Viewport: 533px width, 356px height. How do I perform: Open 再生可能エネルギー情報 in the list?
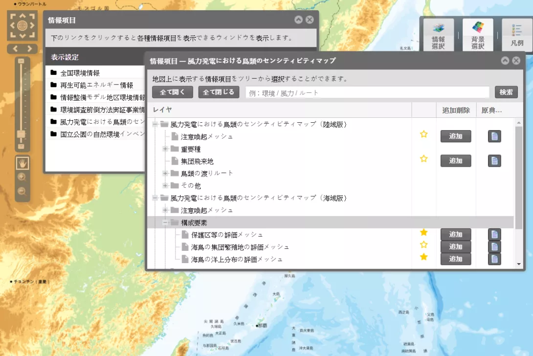pos(96,85)
